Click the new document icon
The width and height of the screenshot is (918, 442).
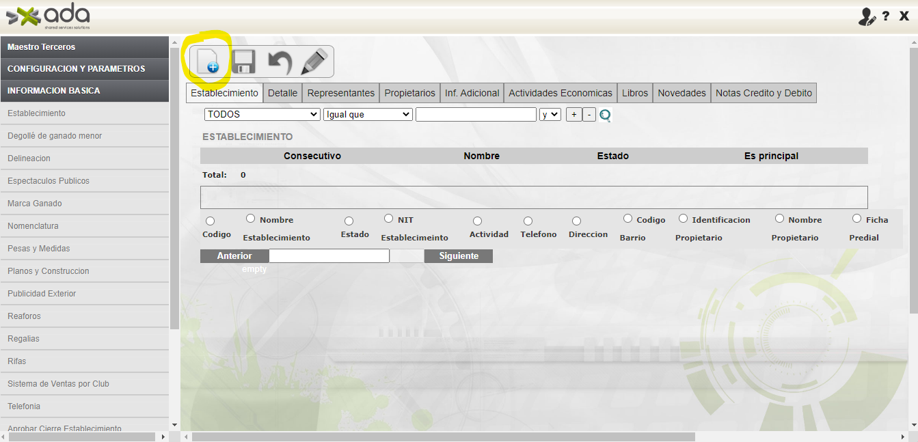208,61
